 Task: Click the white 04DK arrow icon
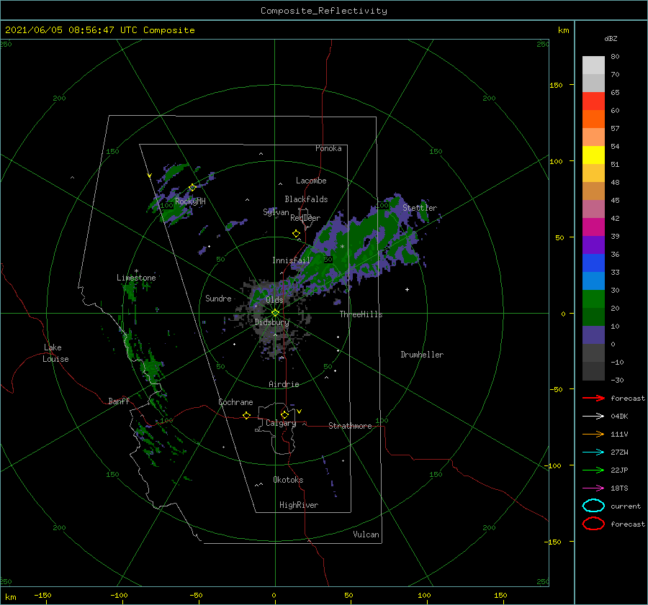[593, 416]
